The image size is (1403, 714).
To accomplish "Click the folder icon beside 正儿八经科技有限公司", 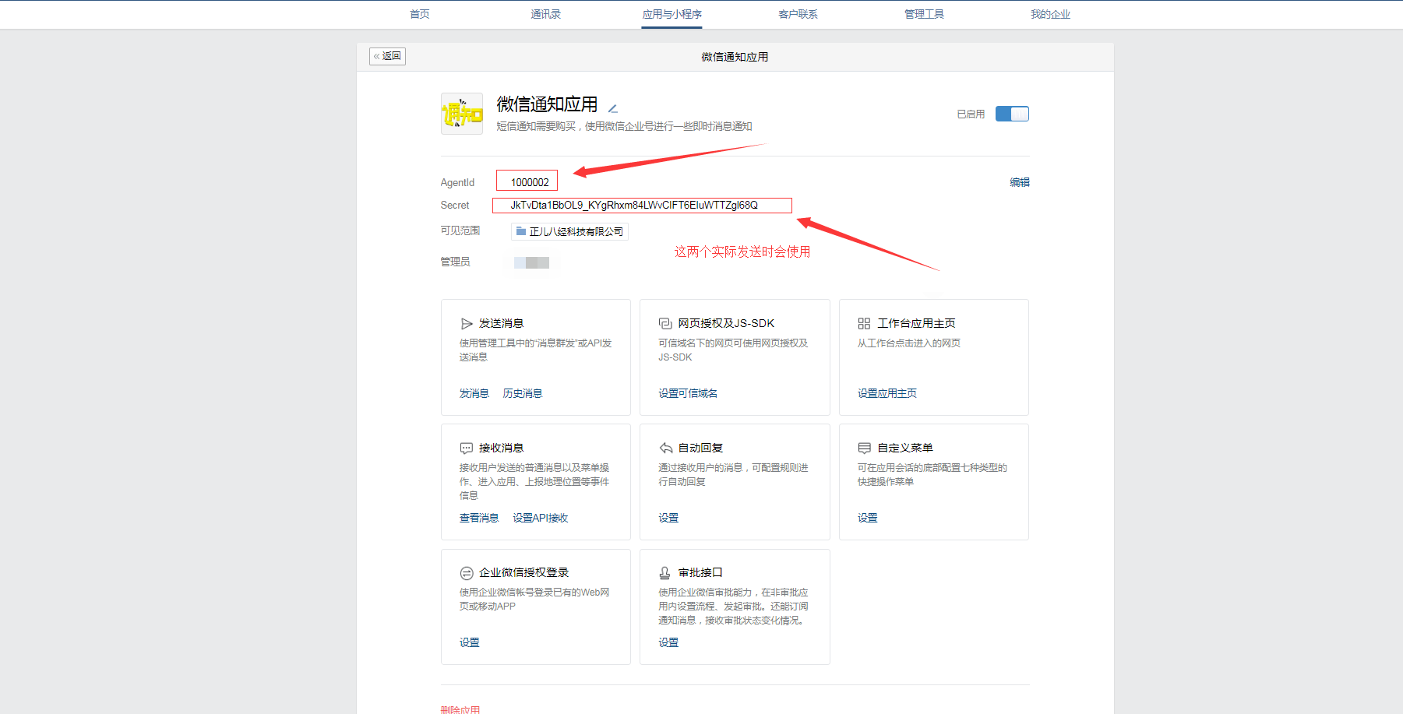I will coord(520,230).
